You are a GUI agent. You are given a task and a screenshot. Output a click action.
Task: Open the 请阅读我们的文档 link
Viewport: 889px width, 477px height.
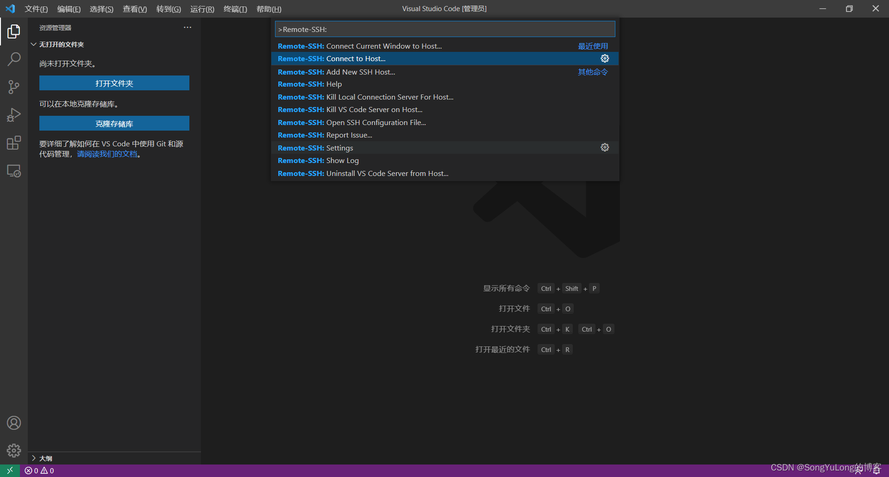coord(107,154)
